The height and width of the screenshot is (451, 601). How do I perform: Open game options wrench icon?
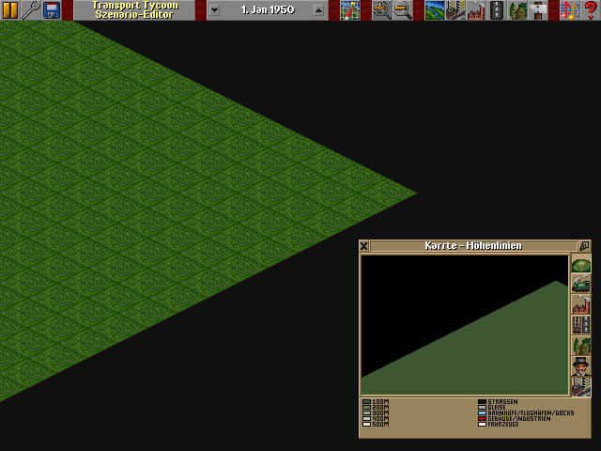coord(31,10)
